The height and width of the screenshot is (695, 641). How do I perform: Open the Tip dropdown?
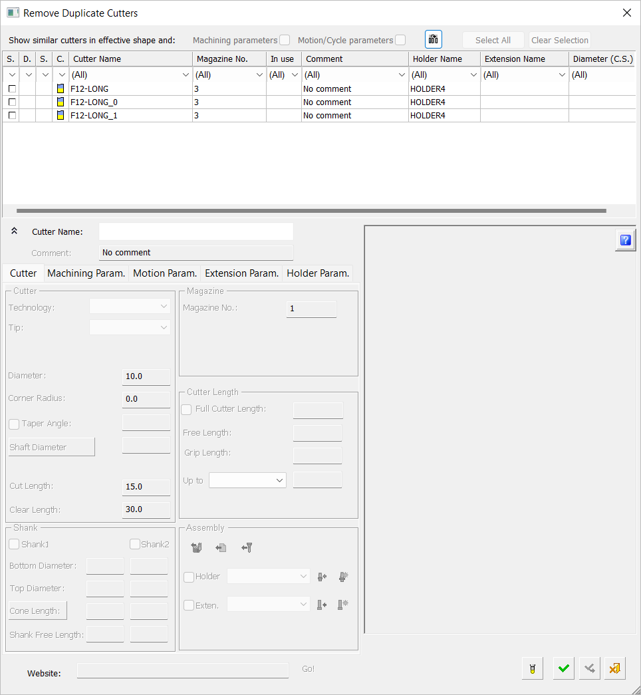[130, 328]
